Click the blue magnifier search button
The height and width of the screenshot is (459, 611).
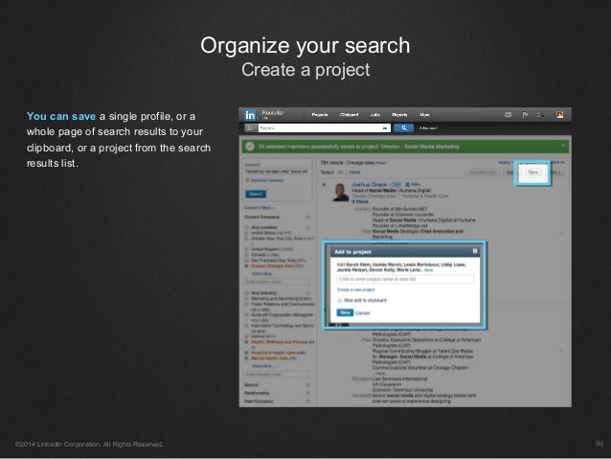click(x=404, y=127)
